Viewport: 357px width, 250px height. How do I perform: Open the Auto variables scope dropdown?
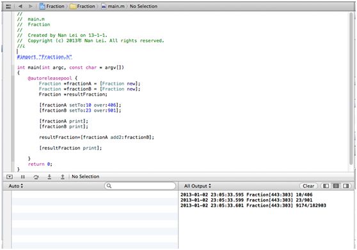16,186
